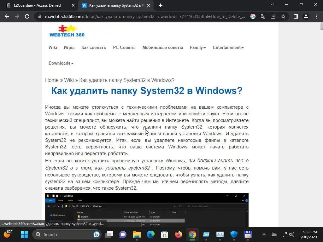Open Task View on the taskbar
This screenshot has height=242, width=323.
click(x=109, y=234)
